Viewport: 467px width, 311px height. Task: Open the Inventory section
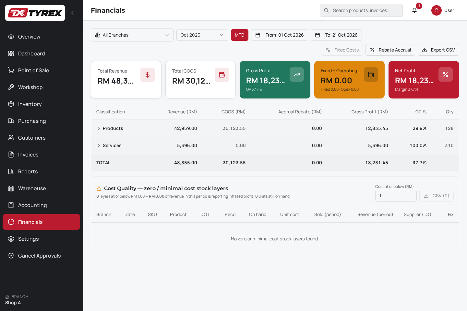(41, 104)
